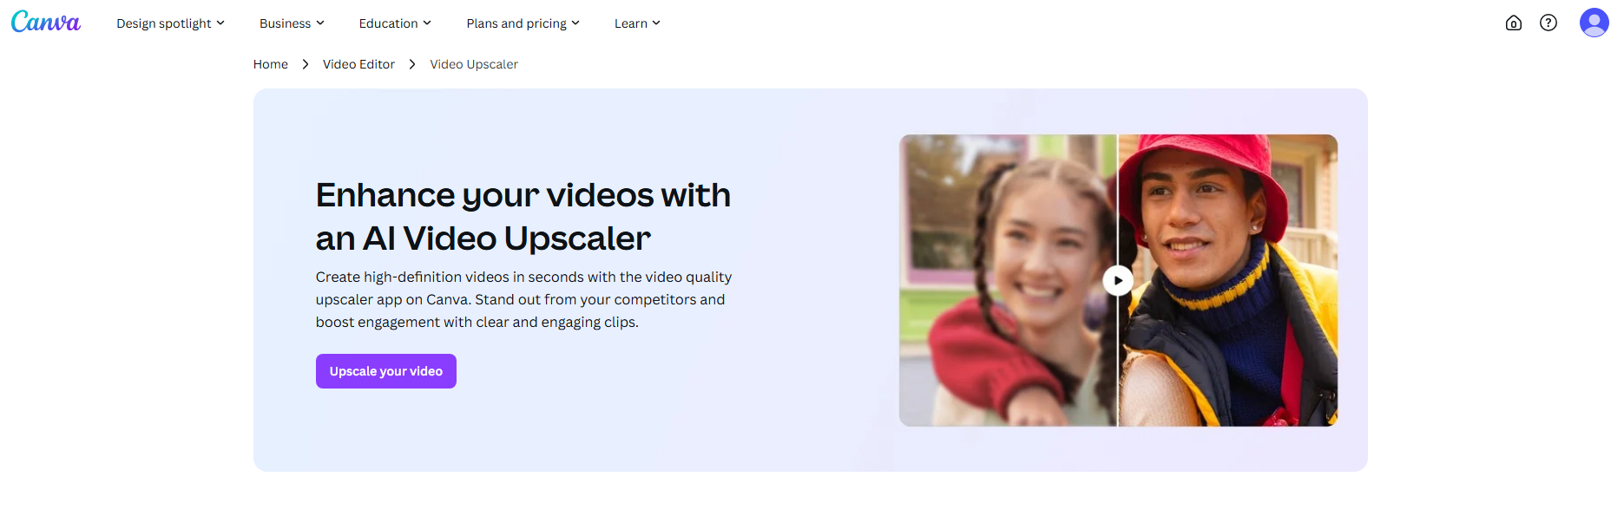Viewport: 1624px width, 516px height.
Task: Expand the Design spotlight menu
Action: coord(171,23)
